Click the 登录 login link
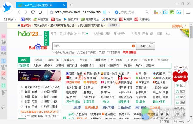 click(136, 34)
